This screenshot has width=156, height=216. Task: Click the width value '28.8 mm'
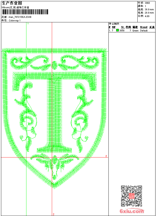tap(149, 13)
